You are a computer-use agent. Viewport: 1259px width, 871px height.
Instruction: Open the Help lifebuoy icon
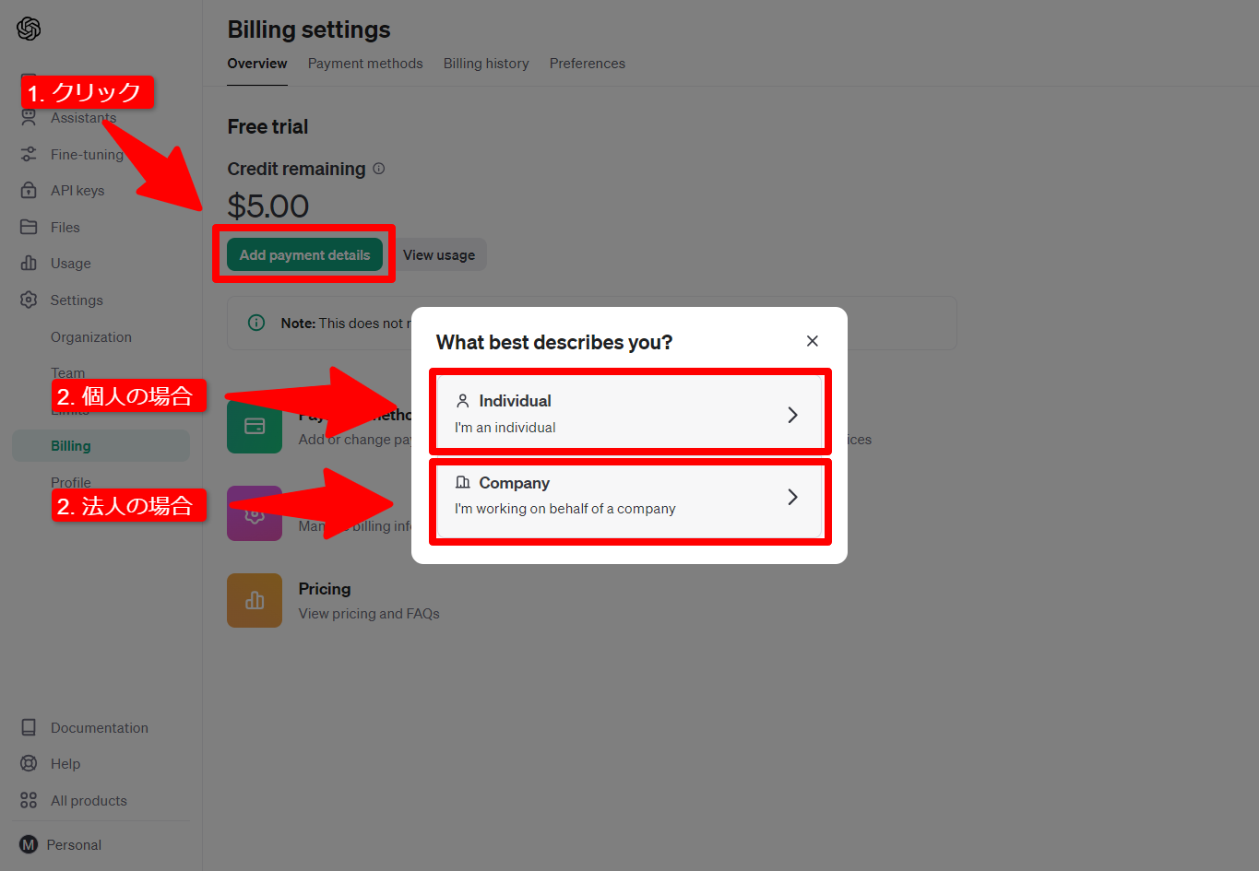point(29,763)
